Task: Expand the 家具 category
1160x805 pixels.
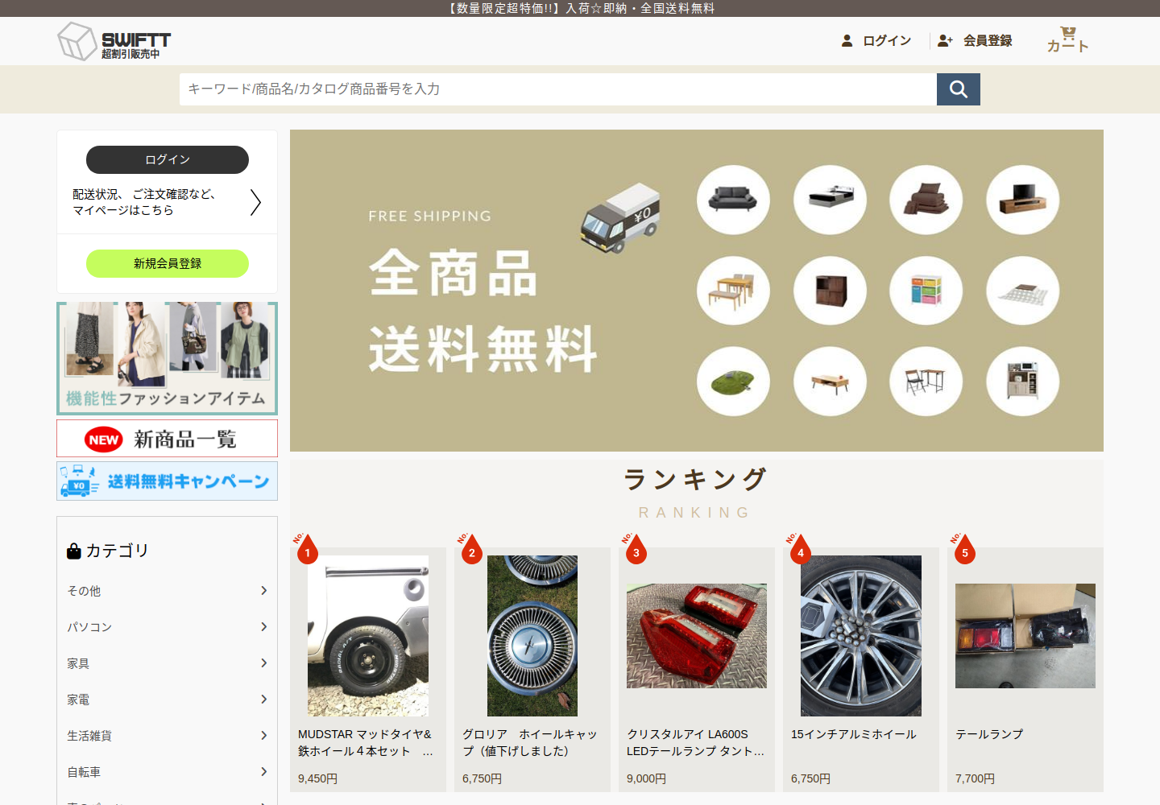Action: (x=168, y=663)
